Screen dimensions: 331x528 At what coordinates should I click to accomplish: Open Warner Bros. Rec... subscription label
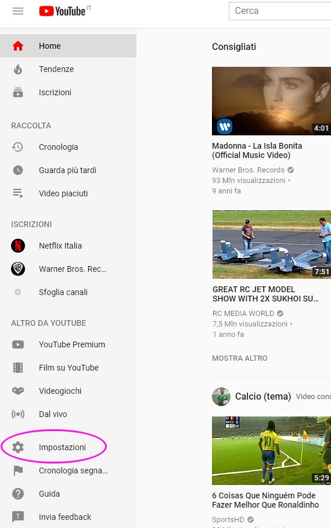coord(73,269)
